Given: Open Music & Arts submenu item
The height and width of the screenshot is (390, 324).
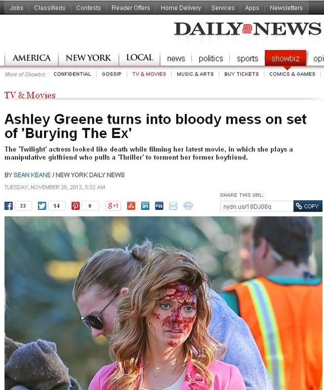Looking at the screenshot, I should click(195, 74).
